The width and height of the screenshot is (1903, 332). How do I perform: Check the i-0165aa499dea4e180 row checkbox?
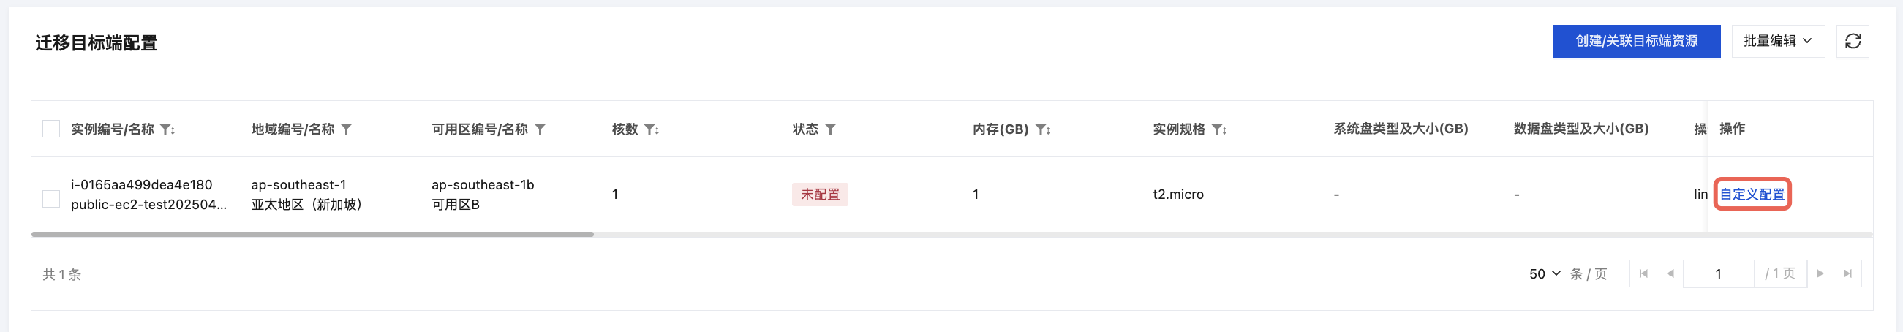(x=51, y=198)
